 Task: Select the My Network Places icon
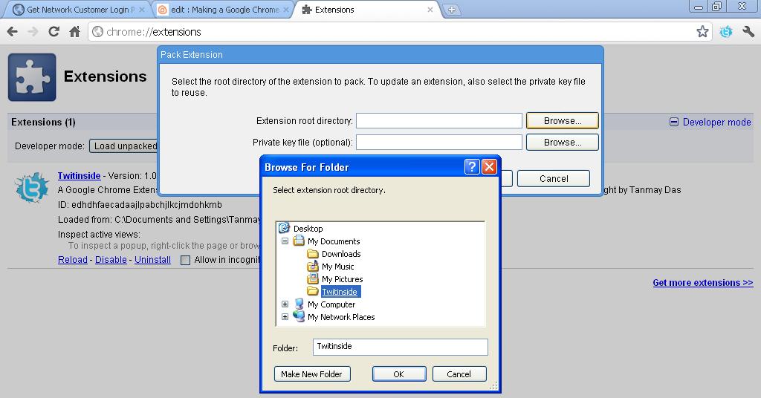click(299, 316)
